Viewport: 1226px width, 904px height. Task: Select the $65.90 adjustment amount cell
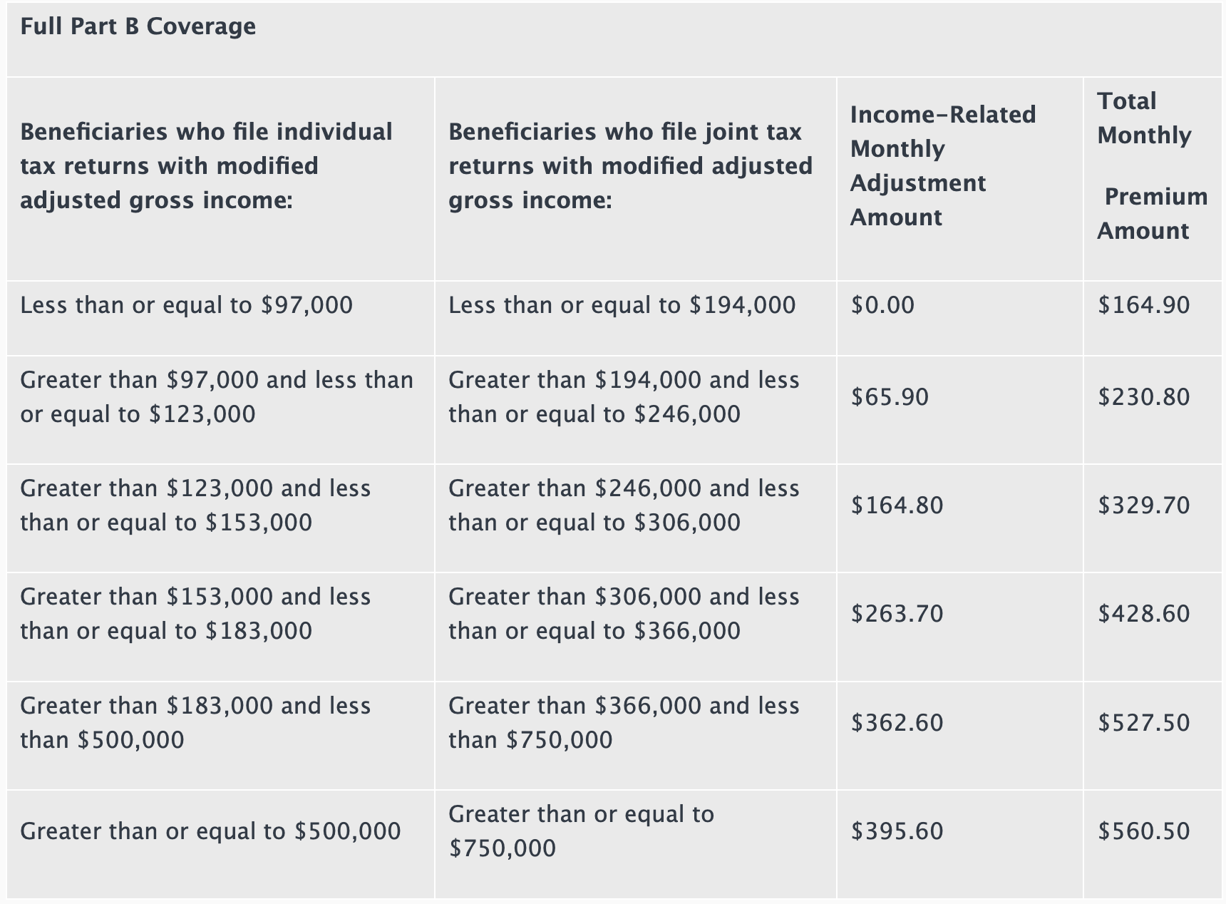pos(890,397)
